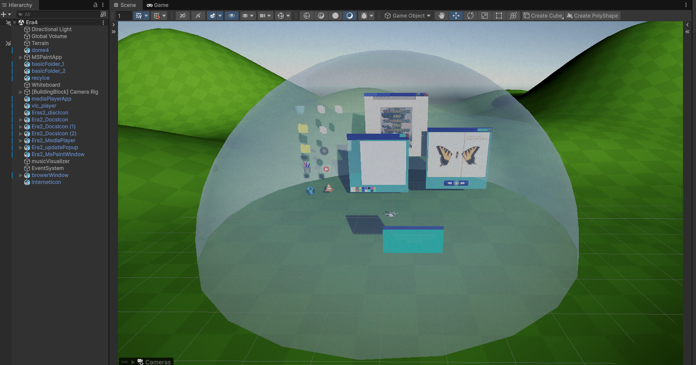Toggle grid snapping

(156, 16)
